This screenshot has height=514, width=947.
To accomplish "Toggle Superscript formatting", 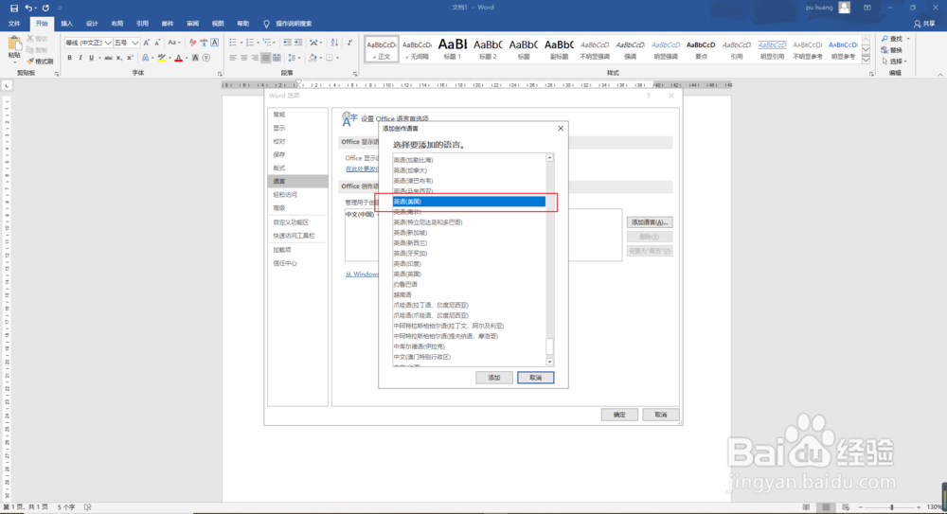I will 130,58.
